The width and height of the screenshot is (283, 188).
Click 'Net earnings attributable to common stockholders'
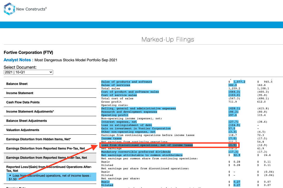tap(142, 155)
